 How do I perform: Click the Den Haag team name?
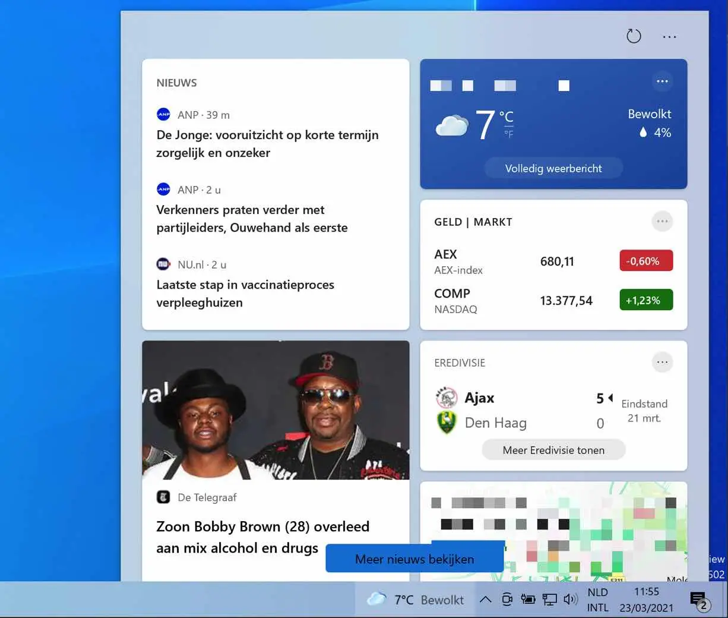click(x=496, y=422)
